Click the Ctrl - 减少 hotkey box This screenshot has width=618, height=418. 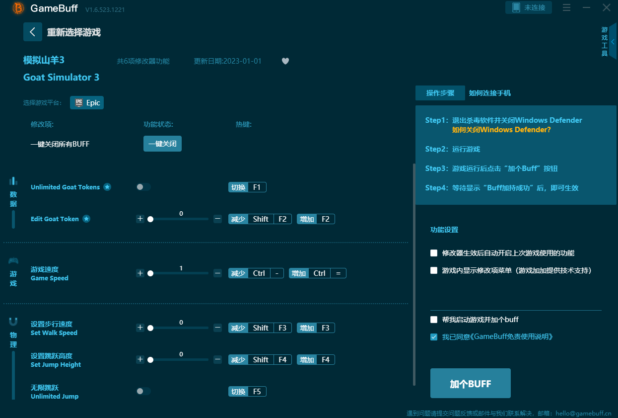coord(256,273)
